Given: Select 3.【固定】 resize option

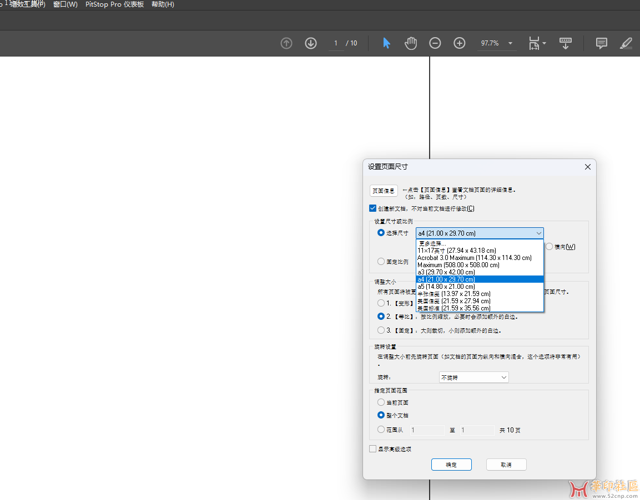Looking at the screenshot, I should click(381, 330).
